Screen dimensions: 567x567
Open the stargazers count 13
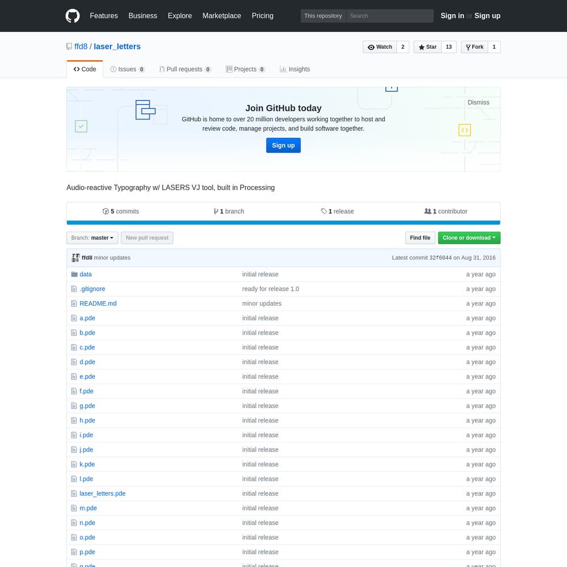(x=448, y=47)
